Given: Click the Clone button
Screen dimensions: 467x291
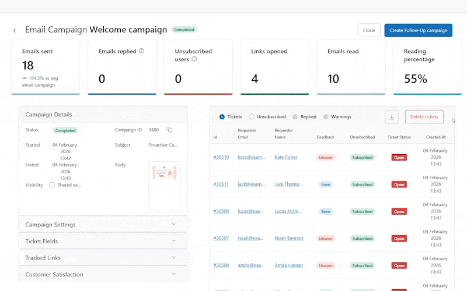Looking at the screenshot, I should pos(369,30).
